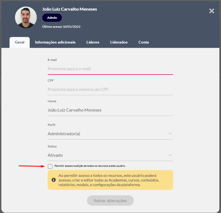Click the Último acesso date text
The image size is (221, 213).
pos(61,27)
